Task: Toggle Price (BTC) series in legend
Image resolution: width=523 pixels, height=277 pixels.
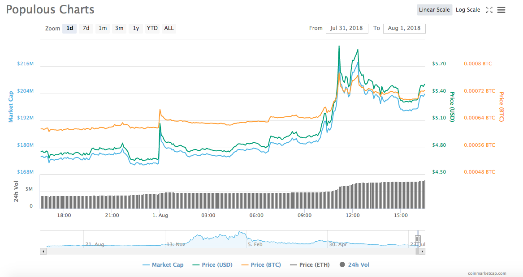Action: (261, 265)
